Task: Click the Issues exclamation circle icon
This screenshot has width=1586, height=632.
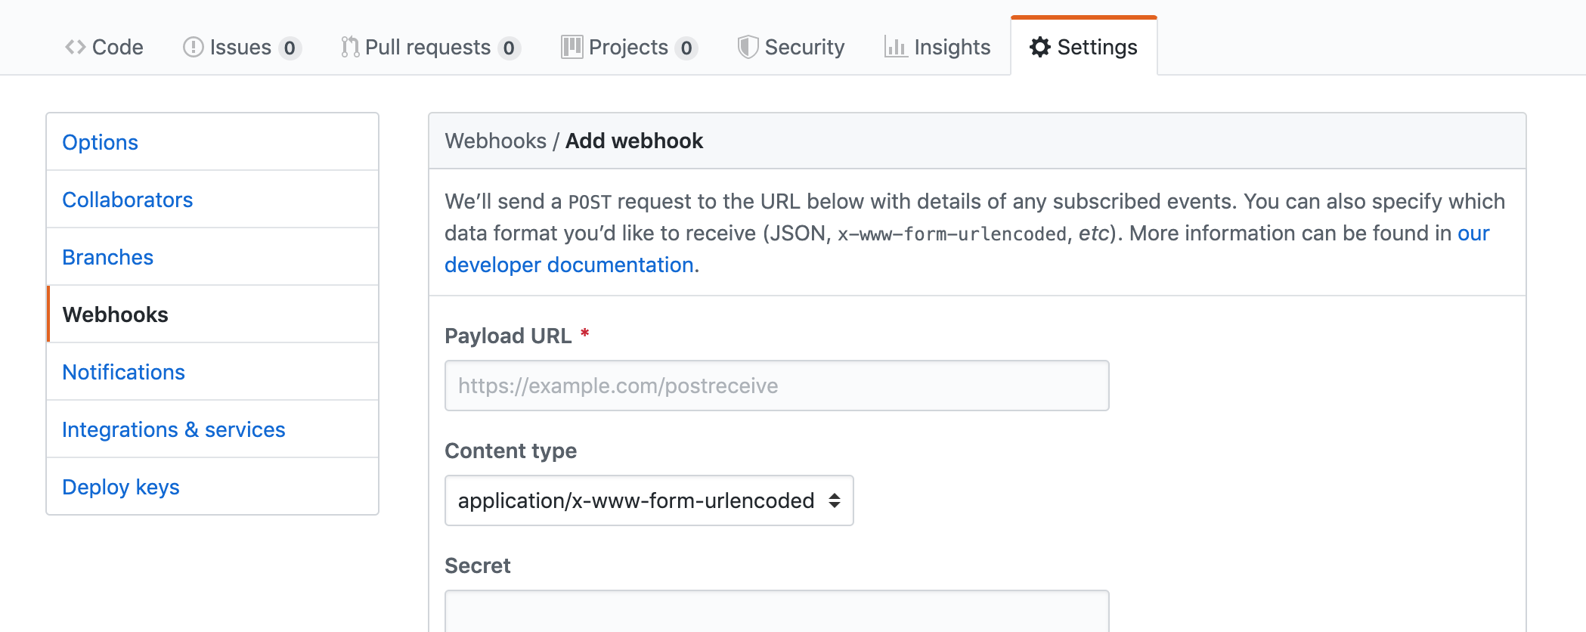Action: point(193,48)
